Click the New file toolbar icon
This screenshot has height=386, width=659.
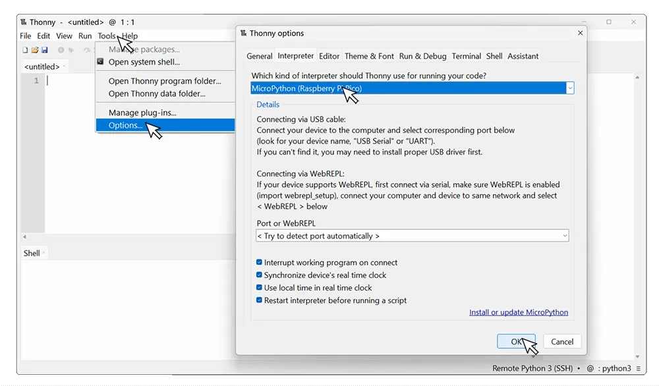coord(25,50)
